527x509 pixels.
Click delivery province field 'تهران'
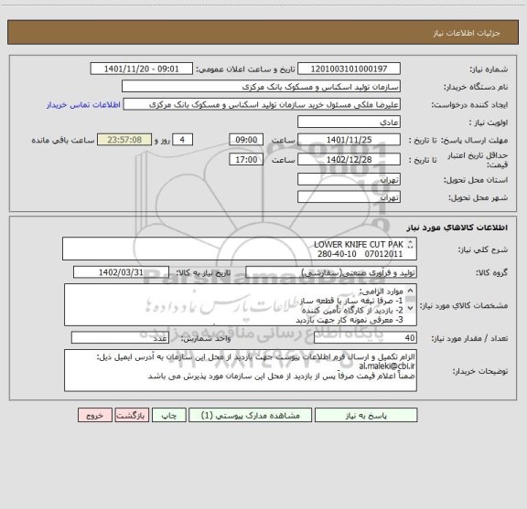(349, 179)
